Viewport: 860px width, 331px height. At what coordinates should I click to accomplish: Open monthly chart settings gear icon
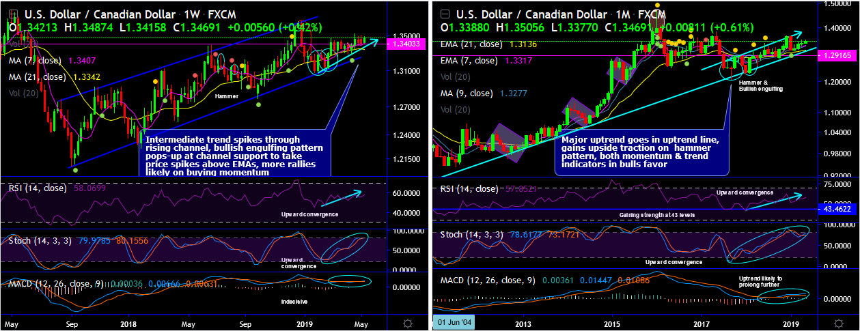click(x=838, y=323)
